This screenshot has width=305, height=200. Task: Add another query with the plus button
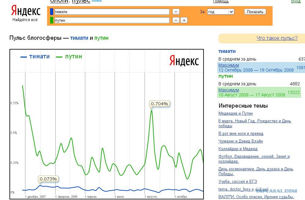tap(184, 20)
